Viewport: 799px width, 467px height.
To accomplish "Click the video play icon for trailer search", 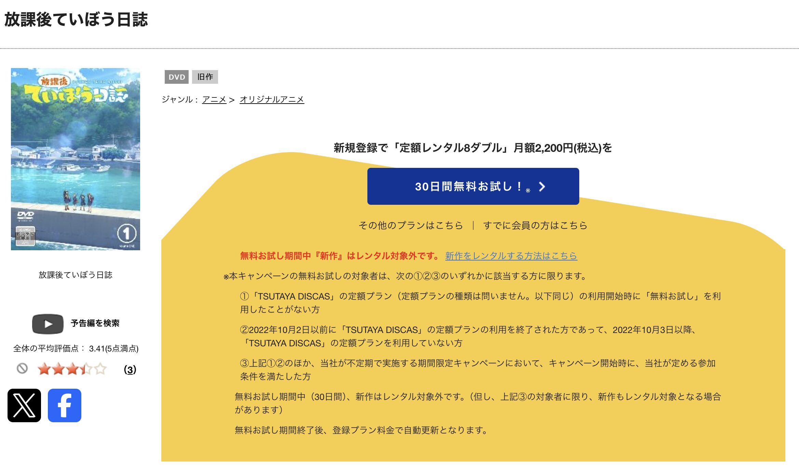I will 48,324.
